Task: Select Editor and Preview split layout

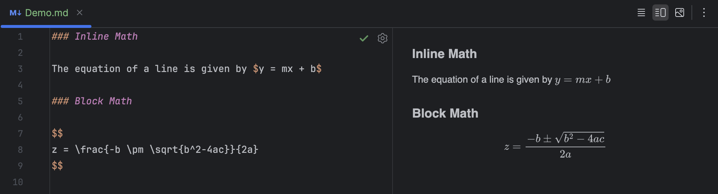Action: 660,13
